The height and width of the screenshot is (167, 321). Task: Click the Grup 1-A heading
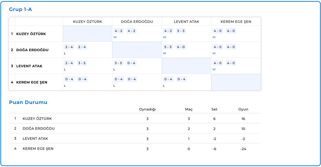click(20, 9)
